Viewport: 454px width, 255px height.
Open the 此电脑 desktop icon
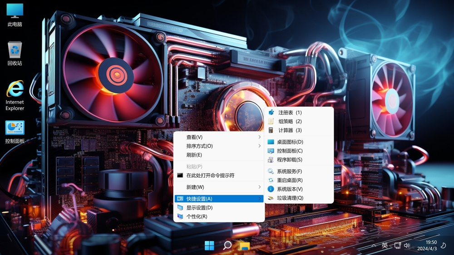15,15
